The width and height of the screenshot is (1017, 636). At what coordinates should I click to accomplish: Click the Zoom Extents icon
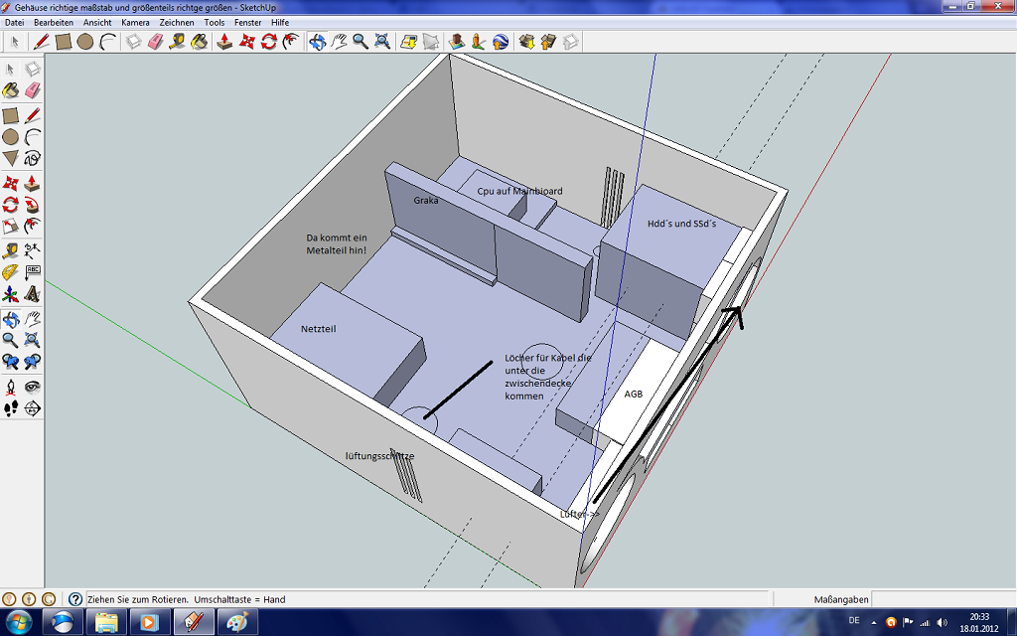coord(381,41)
